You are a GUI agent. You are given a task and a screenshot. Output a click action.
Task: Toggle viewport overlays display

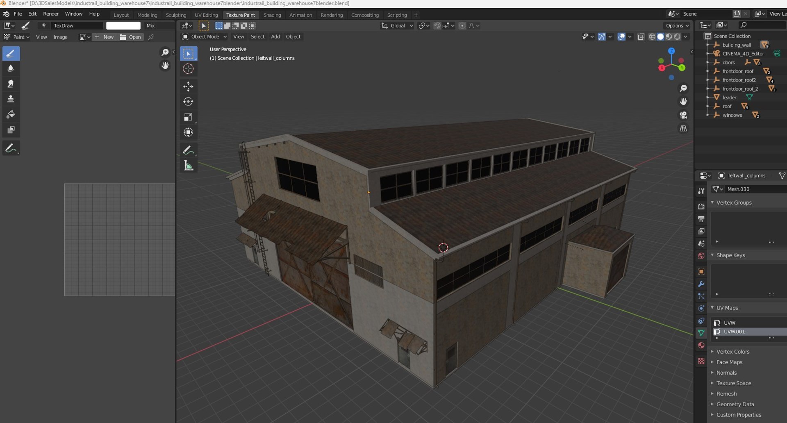coord(621,36)
